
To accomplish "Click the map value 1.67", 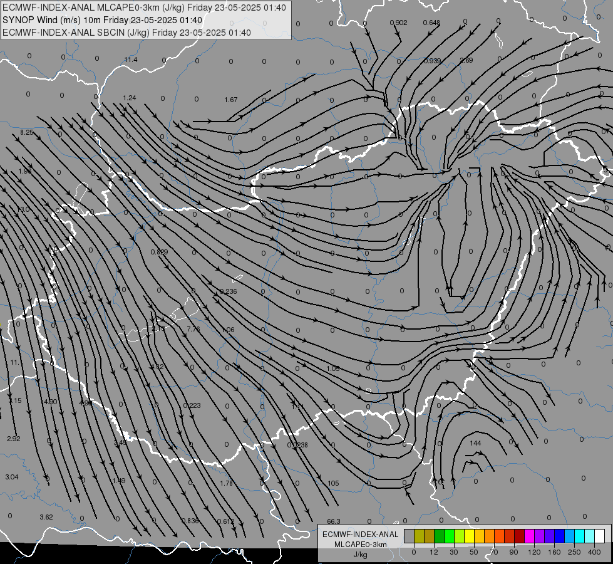I will (x=231, y=100).
